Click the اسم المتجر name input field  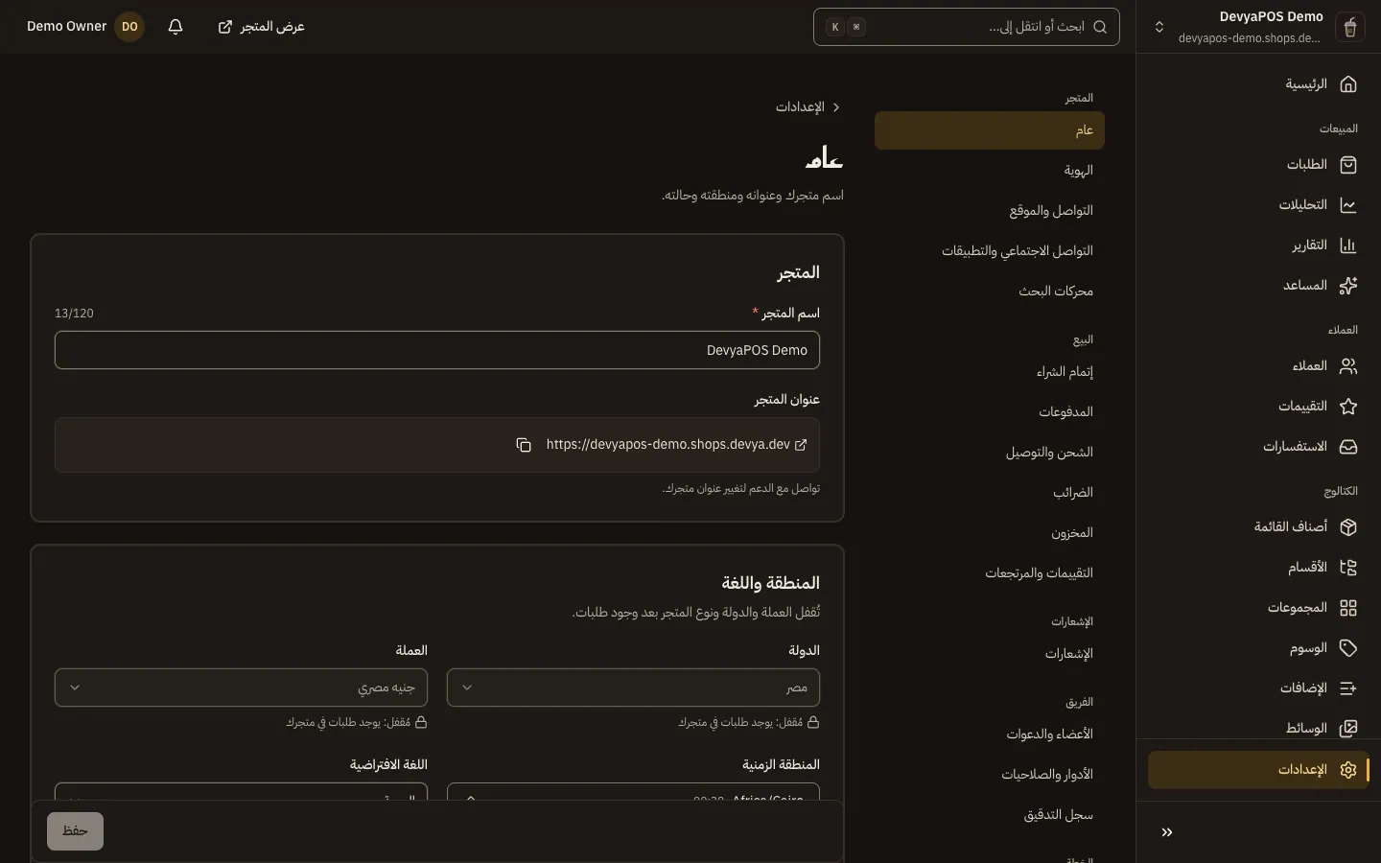coord(437,350)
